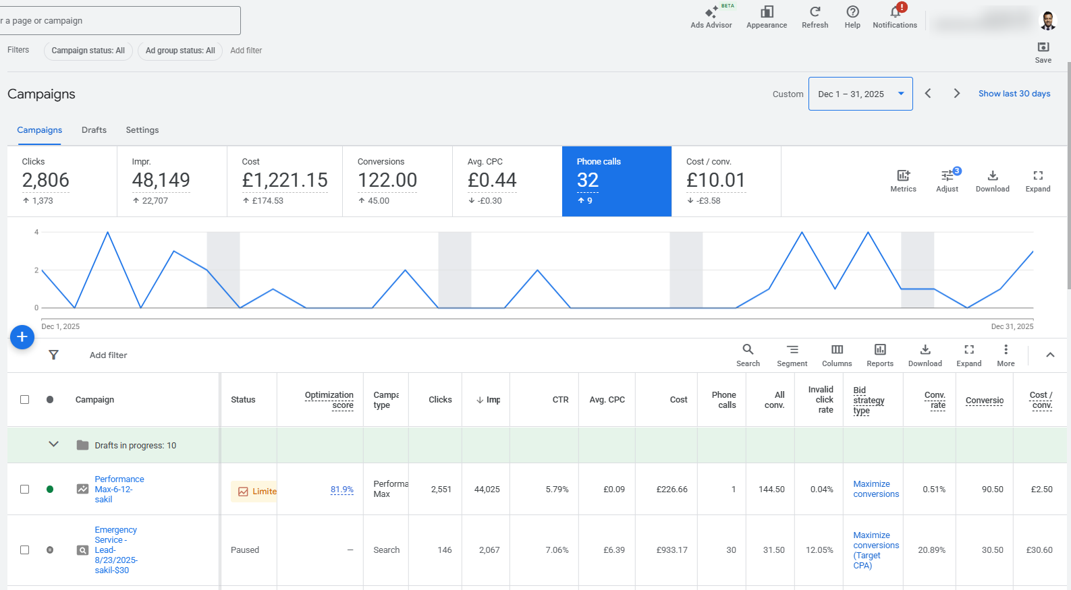Click the Ad group status: All chip

(x=180, y=51)
